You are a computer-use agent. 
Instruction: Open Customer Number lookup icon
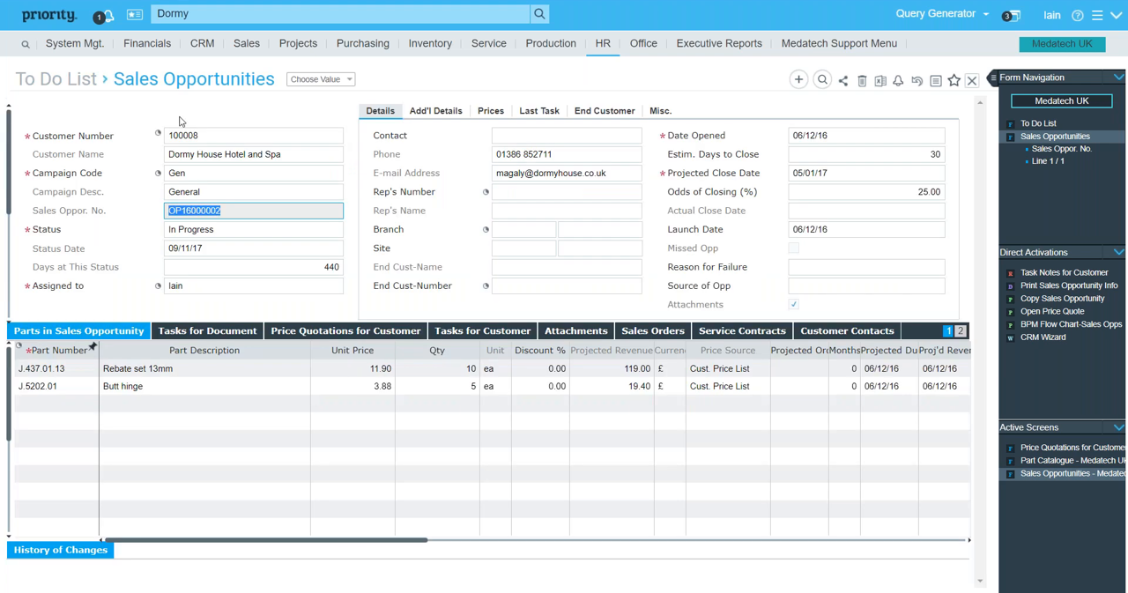pos(159,134)
